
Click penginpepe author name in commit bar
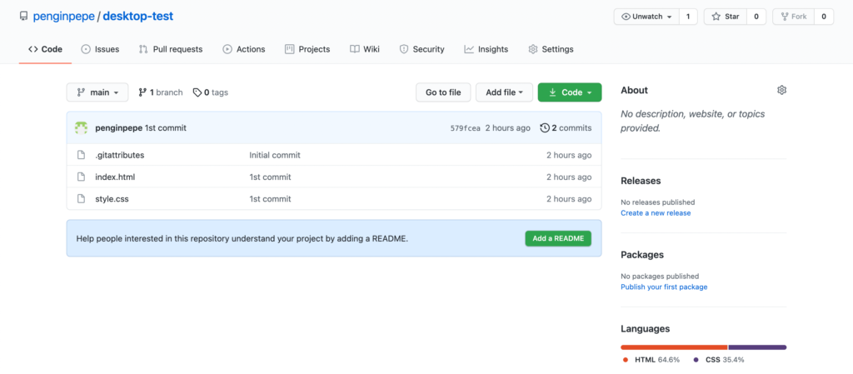(x=118, y=127)
